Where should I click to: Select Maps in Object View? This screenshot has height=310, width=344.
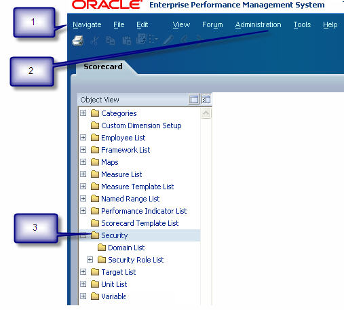coord(110,162)
